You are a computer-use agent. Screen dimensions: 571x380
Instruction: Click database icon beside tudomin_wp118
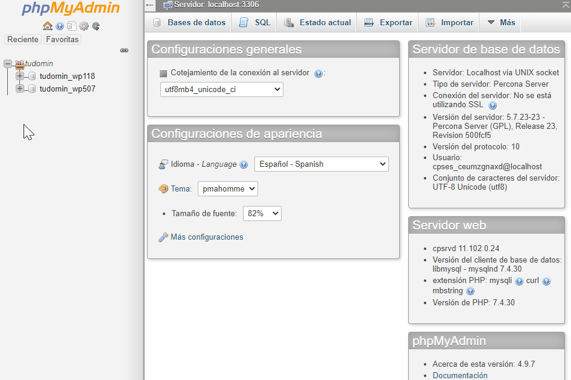[x=32, y=76]
